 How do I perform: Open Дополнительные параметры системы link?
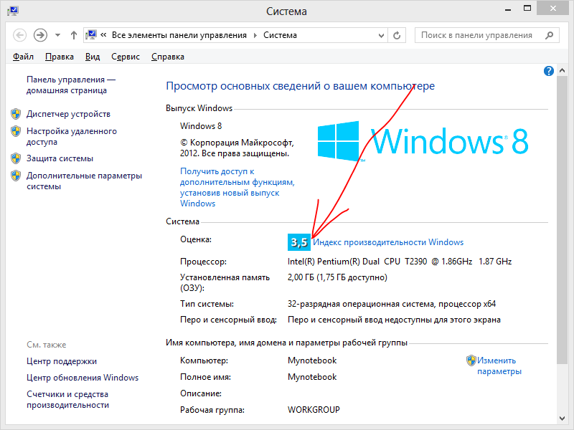[x=84, y=181]
